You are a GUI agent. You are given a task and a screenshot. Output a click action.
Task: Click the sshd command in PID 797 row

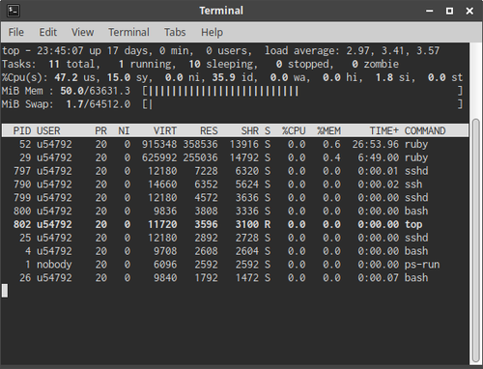(x=416, y=171)
